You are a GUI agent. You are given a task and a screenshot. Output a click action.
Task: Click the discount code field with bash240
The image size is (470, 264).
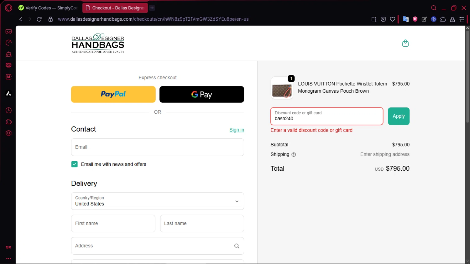(x=327, y=116)
